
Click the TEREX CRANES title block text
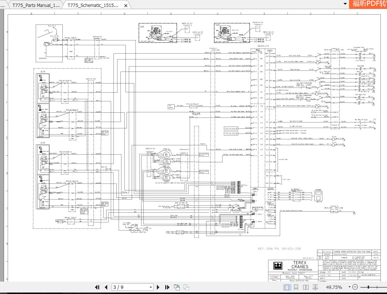click(x=300, y=264)
